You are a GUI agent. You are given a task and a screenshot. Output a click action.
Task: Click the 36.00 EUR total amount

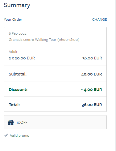(92, 105)
